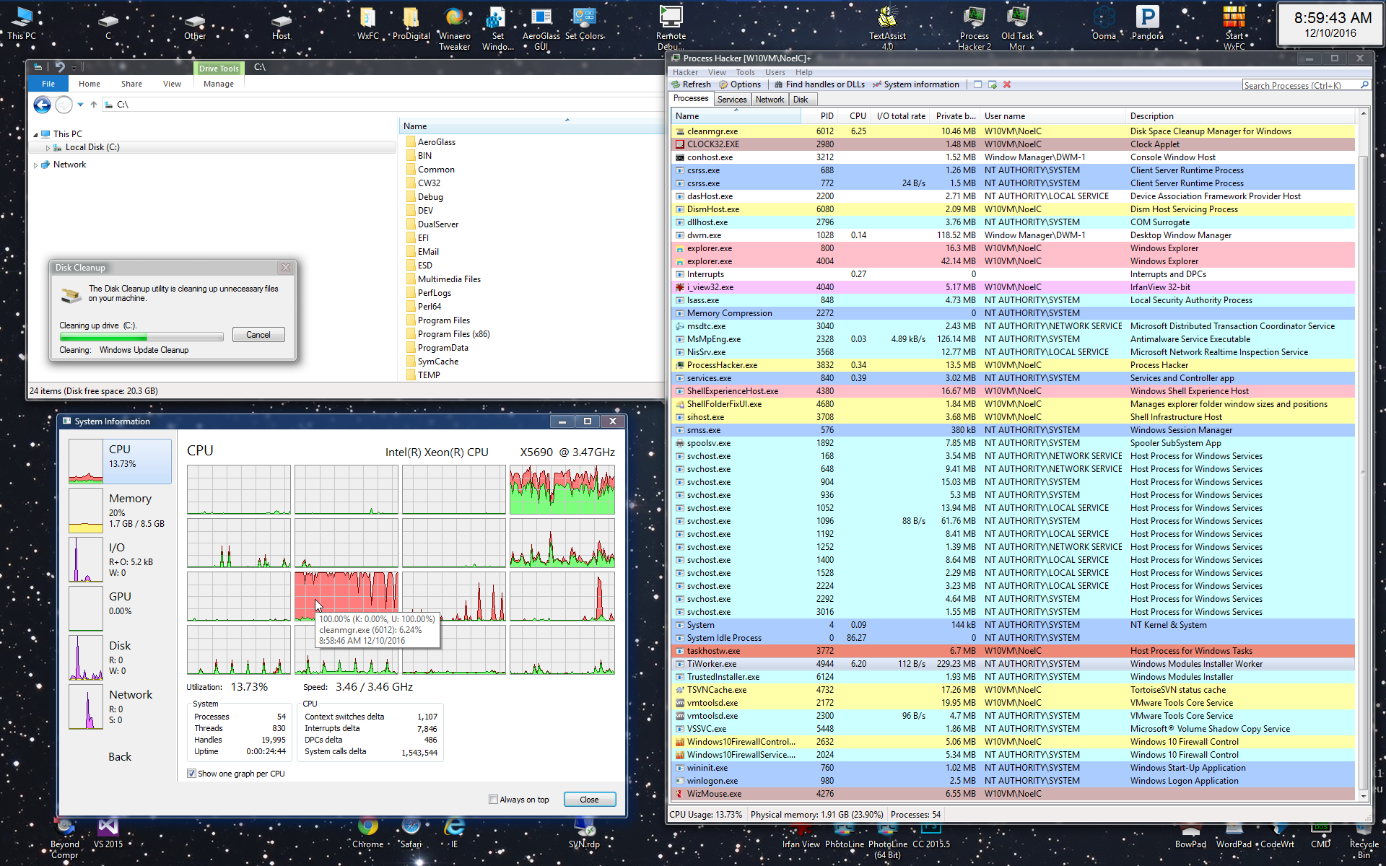The image size is (1386, 866).
Task: Open the Explorer Home ribbon tab
Action: (x=90, y=84)
